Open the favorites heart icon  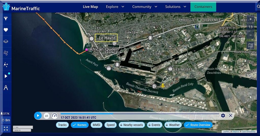(6, 30)
